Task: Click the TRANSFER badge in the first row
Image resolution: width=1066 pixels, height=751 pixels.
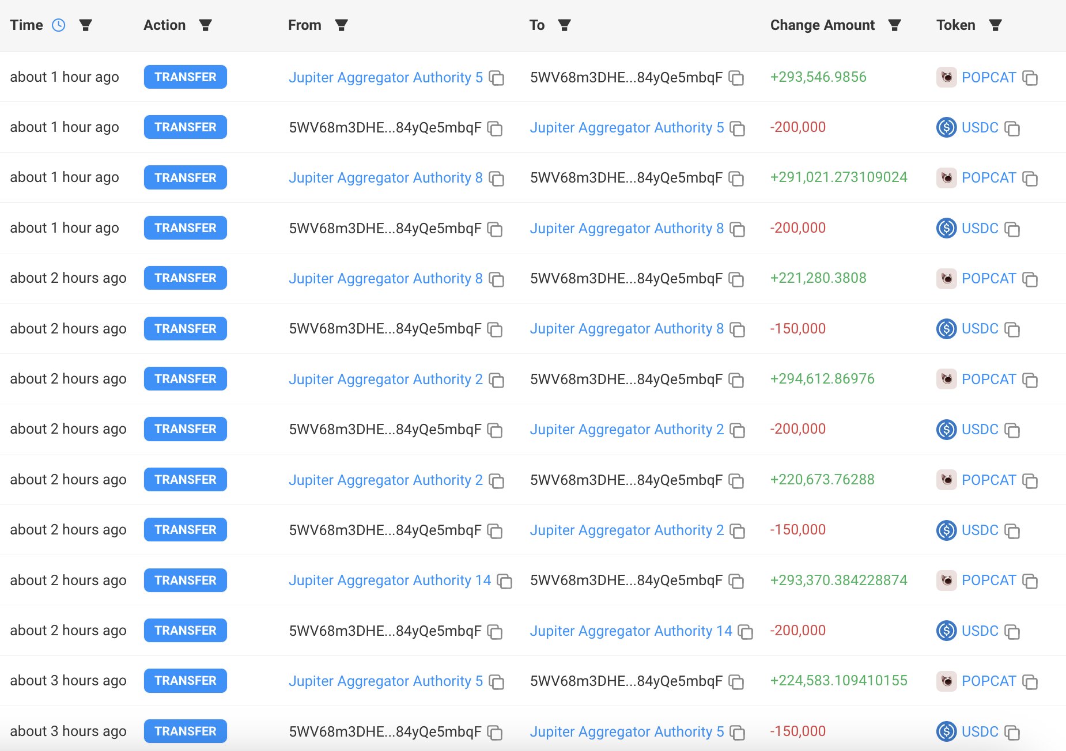Action: tap(185, 77)
